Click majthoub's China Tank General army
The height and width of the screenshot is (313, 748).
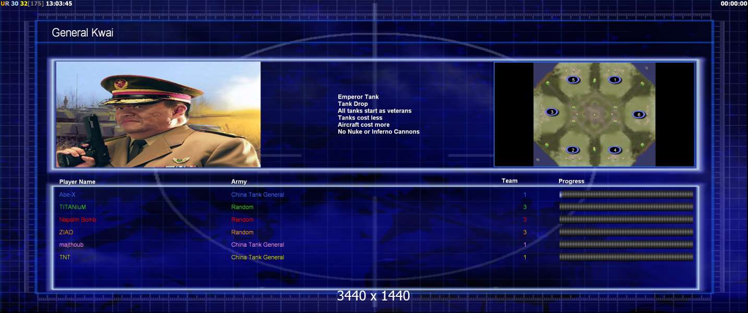[x=258, y=245]
